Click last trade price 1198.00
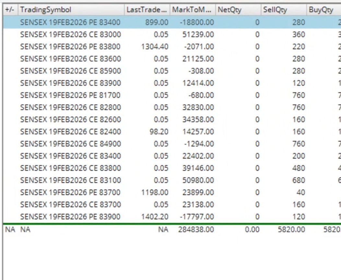341x280 pixels. (155, 192)
